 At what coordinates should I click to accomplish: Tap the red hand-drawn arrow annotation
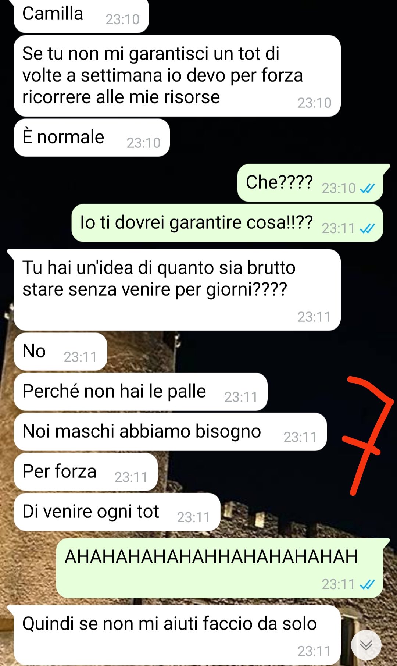(x=368, y=436)
